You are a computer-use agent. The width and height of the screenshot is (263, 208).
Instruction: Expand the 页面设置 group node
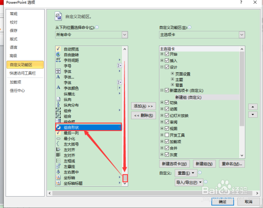[x=172, y=74]
